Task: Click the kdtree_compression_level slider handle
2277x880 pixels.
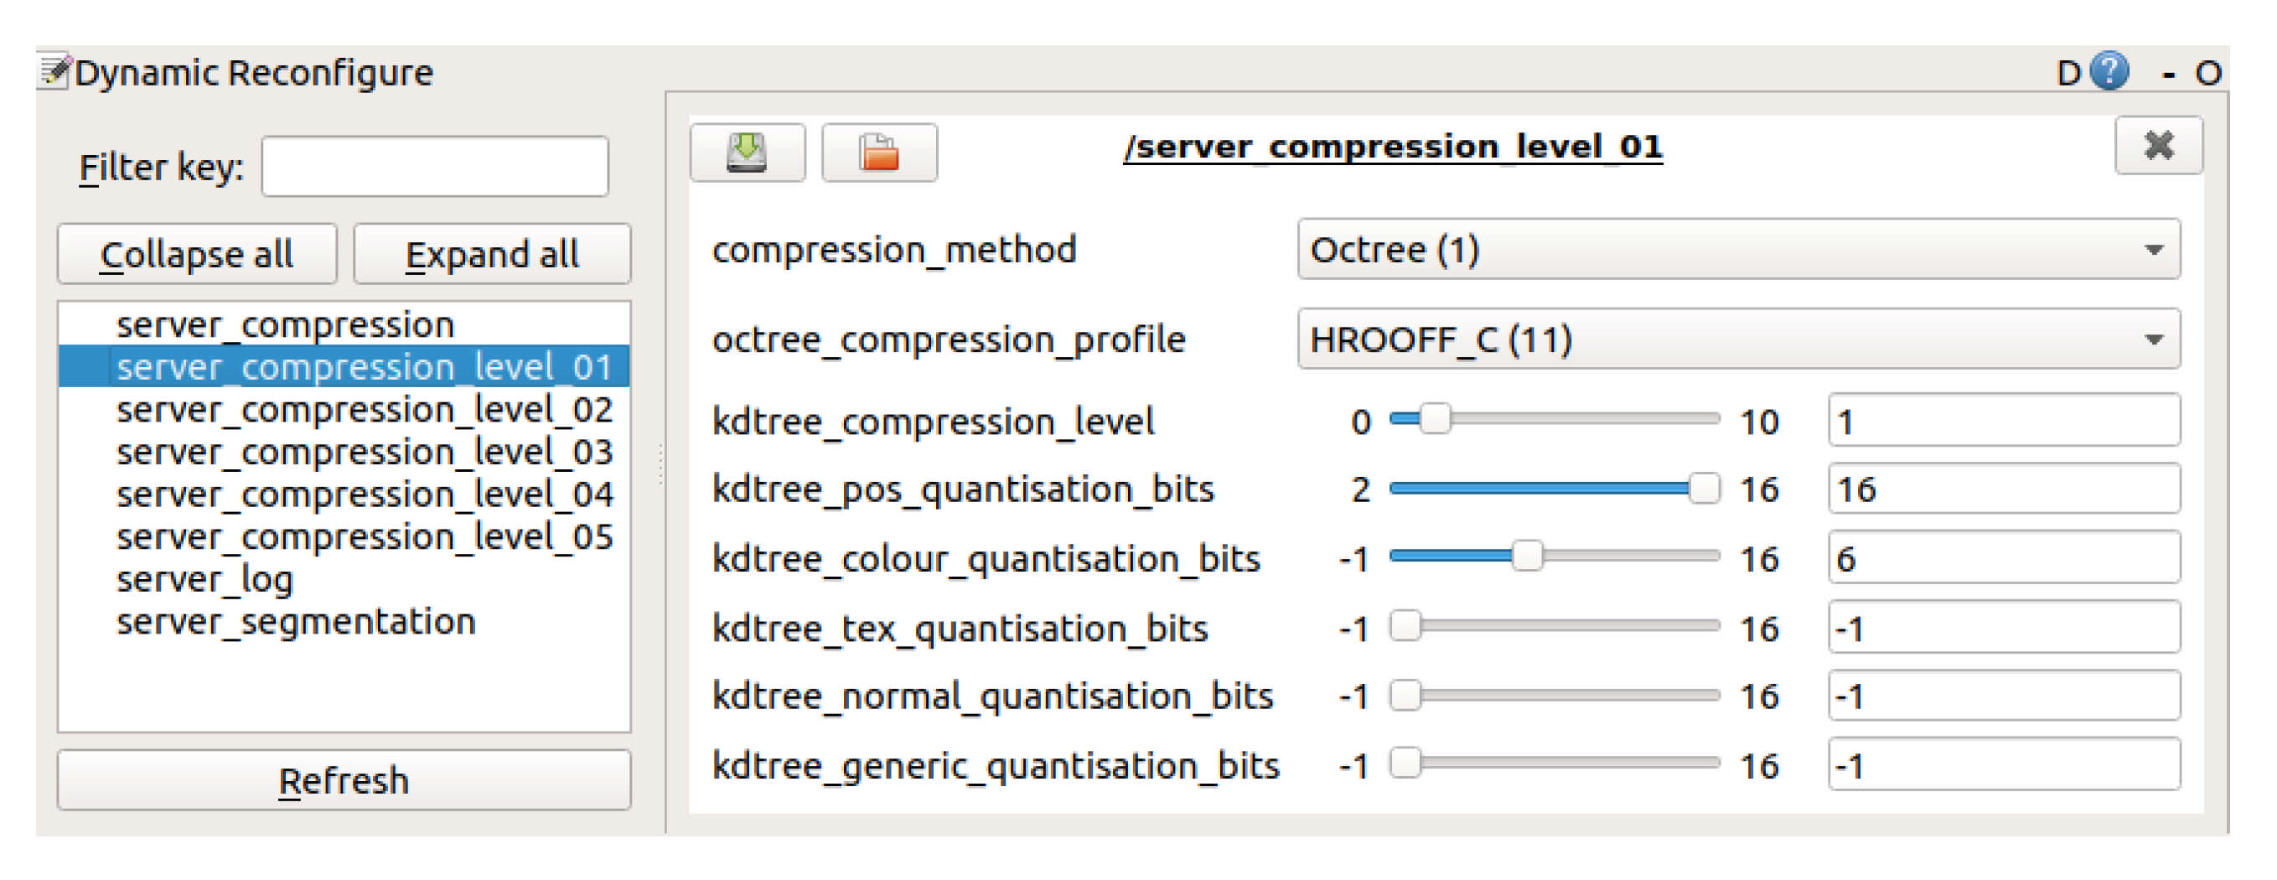Action: click(x=1435, y=419)
